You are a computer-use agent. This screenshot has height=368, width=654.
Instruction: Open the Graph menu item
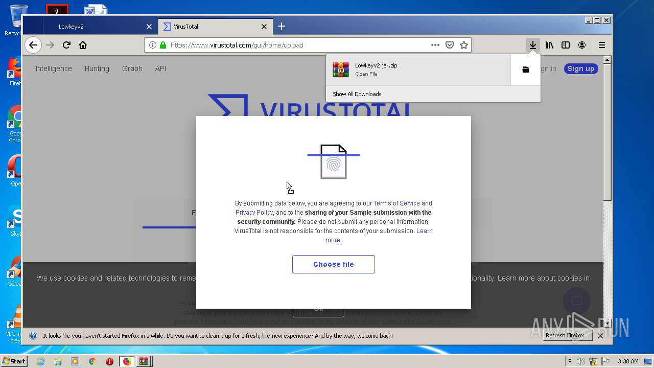(x=132, y=68)
